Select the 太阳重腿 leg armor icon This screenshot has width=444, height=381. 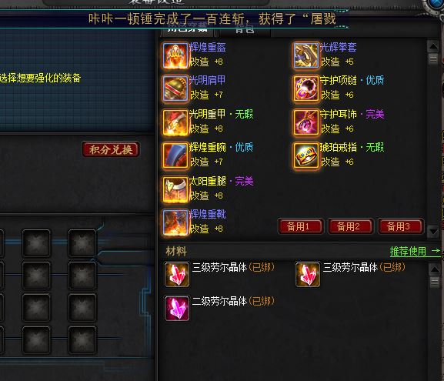point(175,189)
